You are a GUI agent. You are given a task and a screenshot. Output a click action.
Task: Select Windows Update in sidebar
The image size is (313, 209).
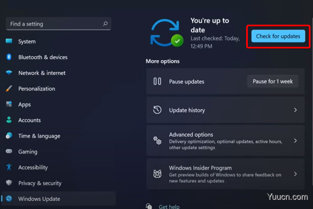pyautogui.click(x=58, y=199)
